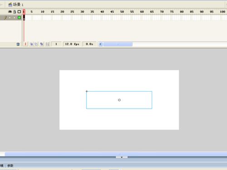Image resolution: width=227 pixels, height=170 pixels.
Task: Toggle the layer's lock dot
Action: tap(15, 18)
